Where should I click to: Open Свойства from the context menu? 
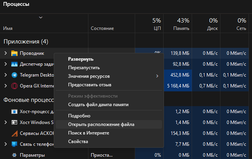point(78,142)
